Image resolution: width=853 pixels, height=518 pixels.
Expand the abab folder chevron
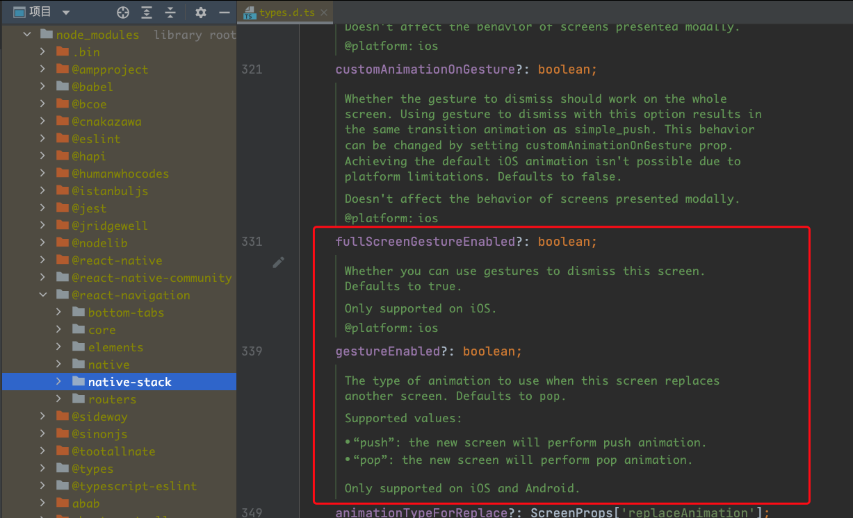(x=43, y=503)
